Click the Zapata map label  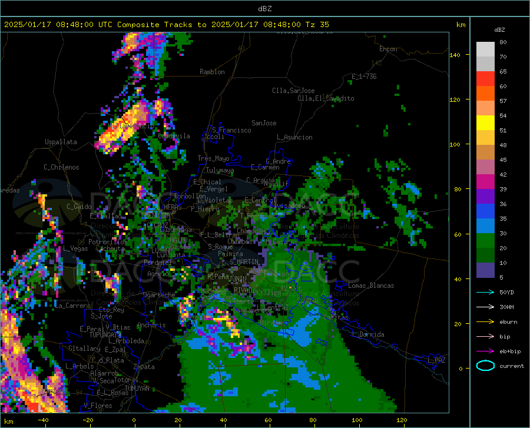pyautogui.click(x=144, y=367)
